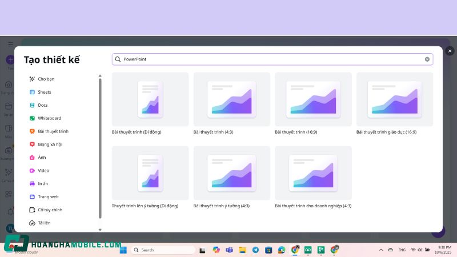
Task: Select the Bài thuyết trình category icon
Action: point(32,131)
